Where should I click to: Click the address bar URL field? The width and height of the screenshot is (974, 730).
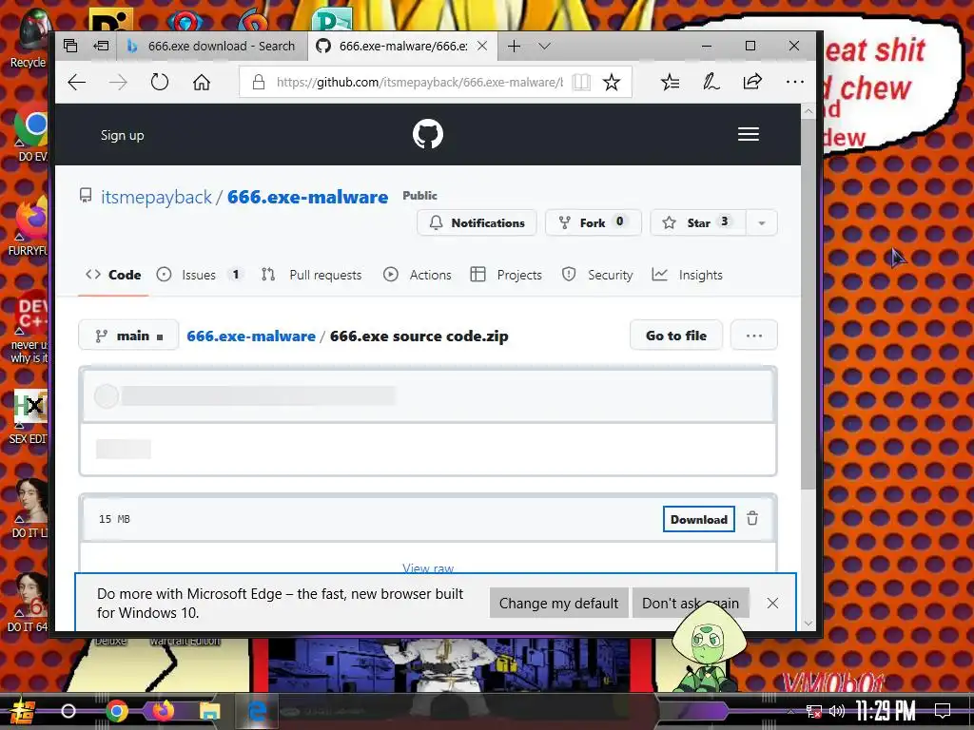coord(419,82)
